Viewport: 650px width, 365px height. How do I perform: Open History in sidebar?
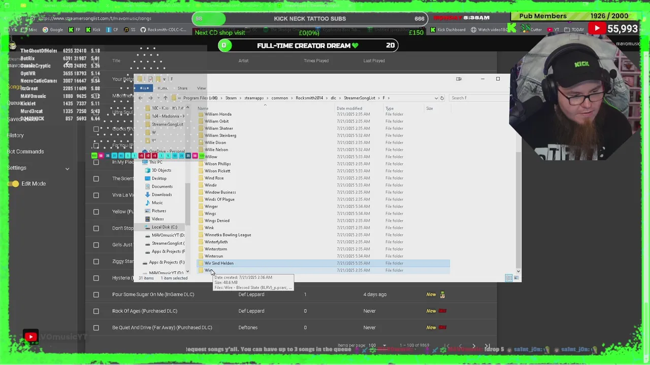(x=15, y=135)
